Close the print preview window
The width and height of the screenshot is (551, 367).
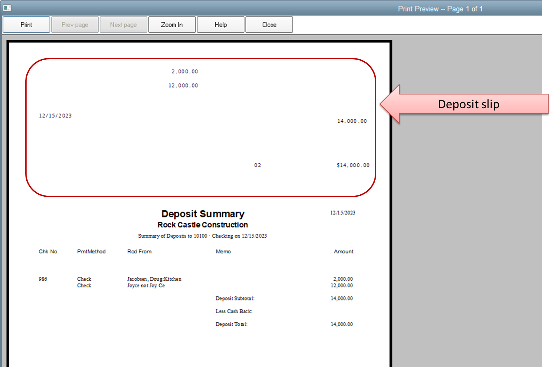(269, 25)
